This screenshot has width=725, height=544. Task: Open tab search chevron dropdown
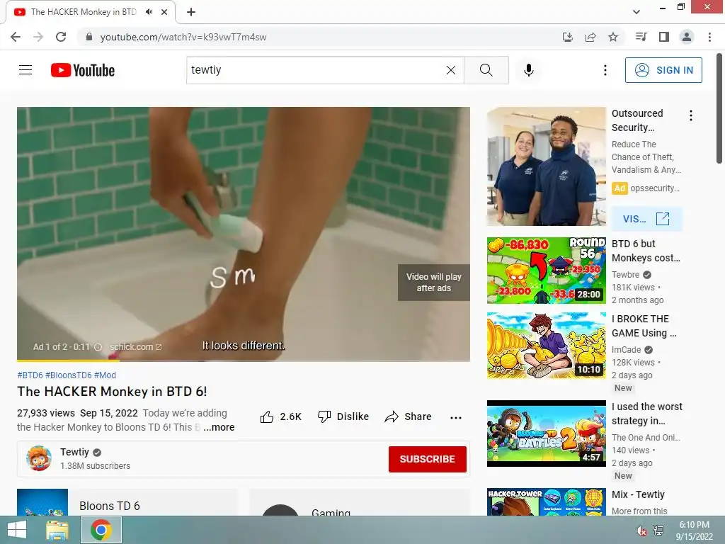pos(636,12)
